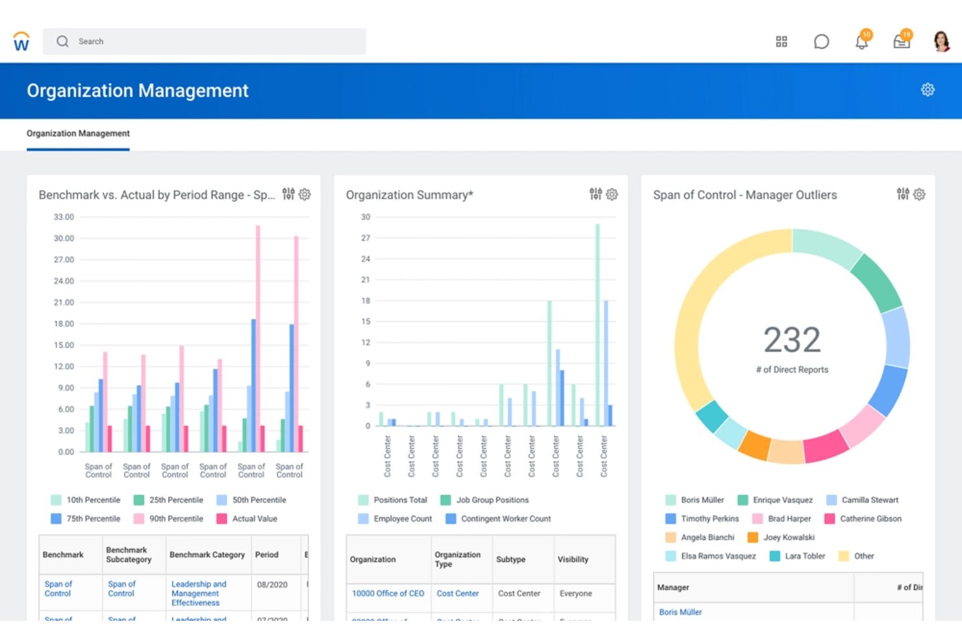The image size is (962, 641).
Task: Click the Contingent Worker Count legend swatch
Action: point(451,519)
